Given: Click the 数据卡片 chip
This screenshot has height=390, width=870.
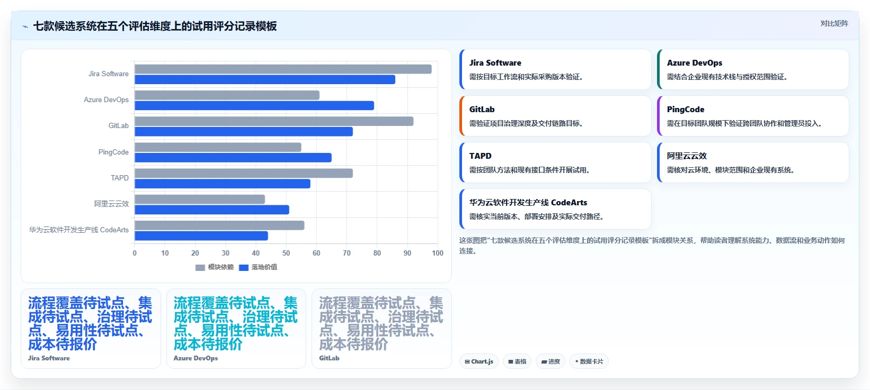Looking at the screenshot, I should tap(589, 361).
